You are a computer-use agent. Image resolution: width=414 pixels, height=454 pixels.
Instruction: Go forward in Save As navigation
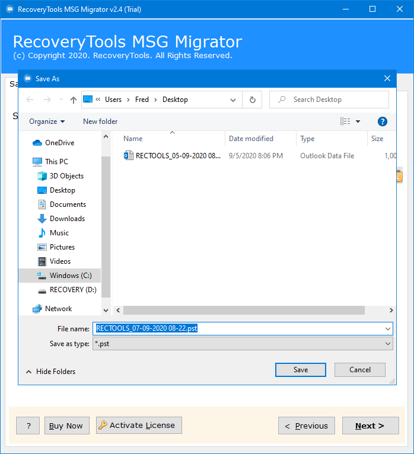coord(47,100)
